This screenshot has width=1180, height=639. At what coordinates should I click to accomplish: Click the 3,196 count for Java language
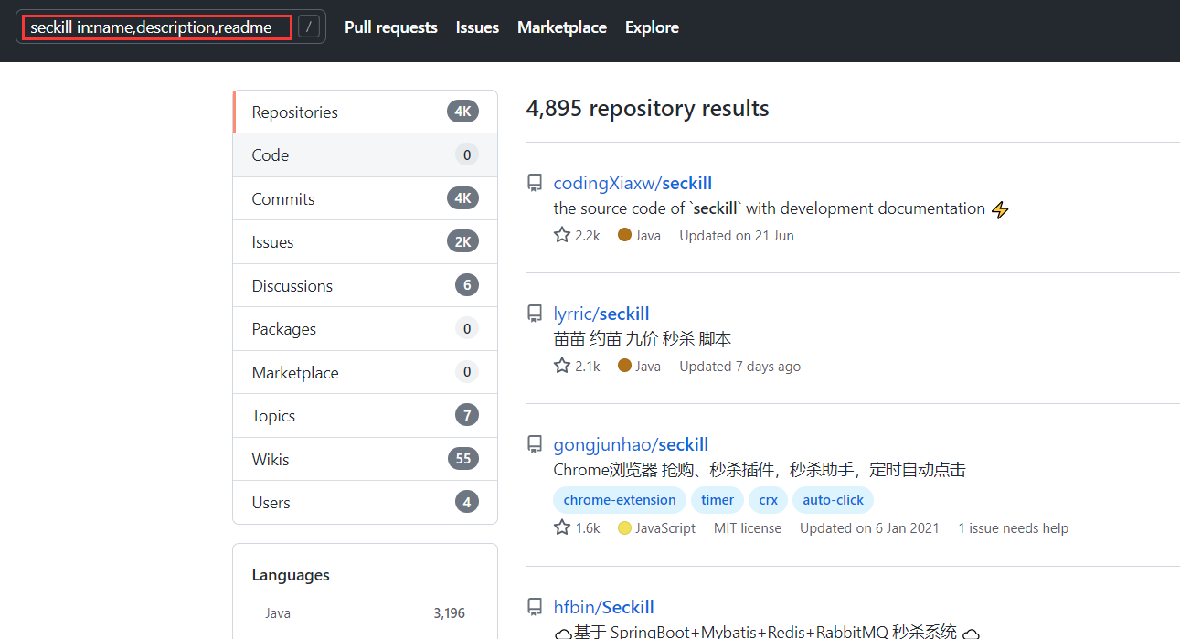tap(449, 613)
